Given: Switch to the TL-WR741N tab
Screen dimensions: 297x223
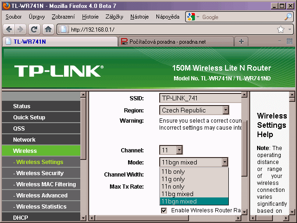Looking at the screenshot, I should coord(60,41).
